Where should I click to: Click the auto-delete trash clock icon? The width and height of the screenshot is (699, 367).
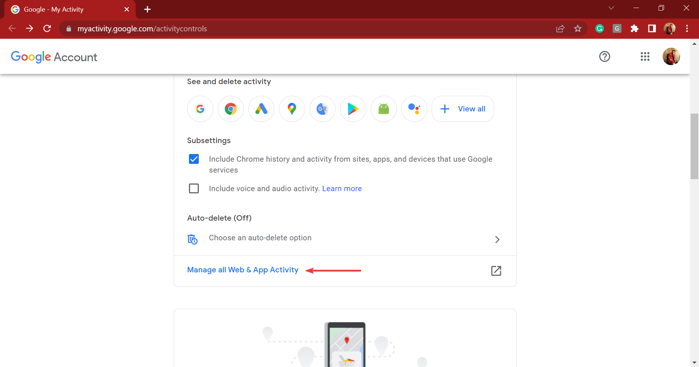point(193,239)
